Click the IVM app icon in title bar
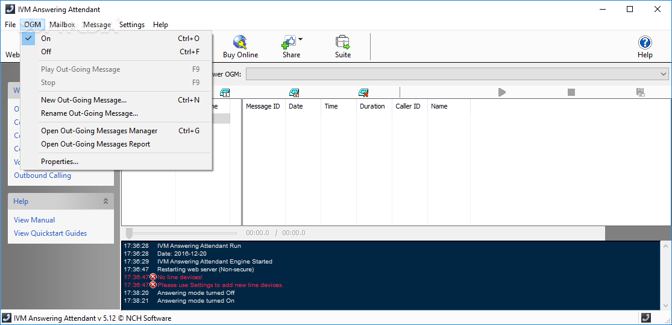This screenshot has width=672, height=325. (10, 9)
